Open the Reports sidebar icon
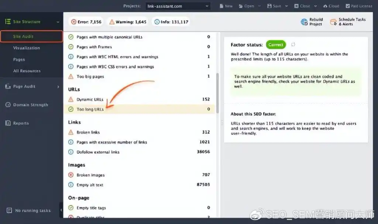378x224 pixels. [x=8, y=123]
